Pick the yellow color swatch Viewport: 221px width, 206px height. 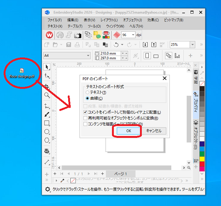click(x=202, y=159)
